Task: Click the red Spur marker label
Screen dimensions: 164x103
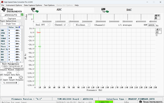Action: (x=39, y=32)
